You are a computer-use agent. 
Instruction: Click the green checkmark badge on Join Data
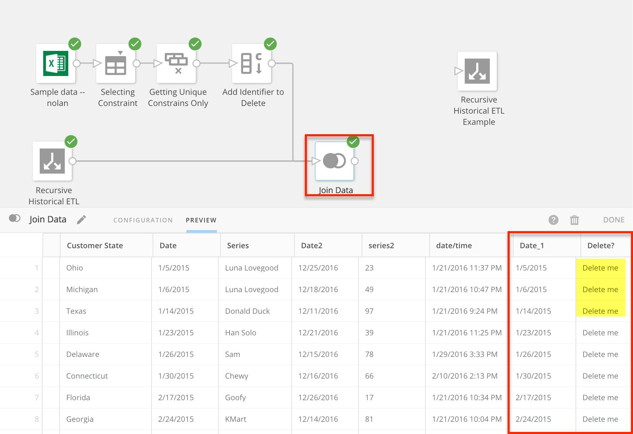(x=353, y=142)
